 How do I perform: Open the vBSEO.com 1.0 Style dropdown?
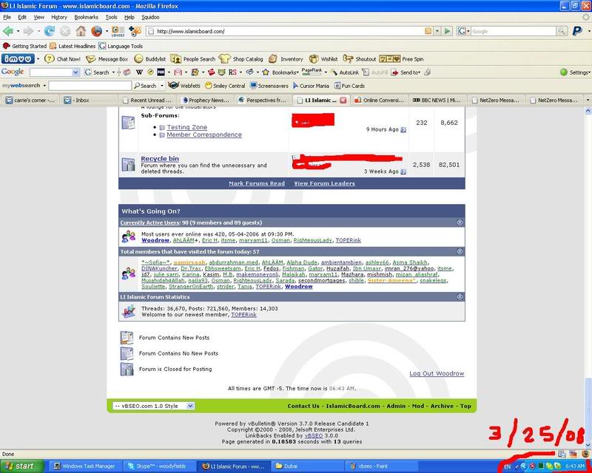tap(154, 406)
